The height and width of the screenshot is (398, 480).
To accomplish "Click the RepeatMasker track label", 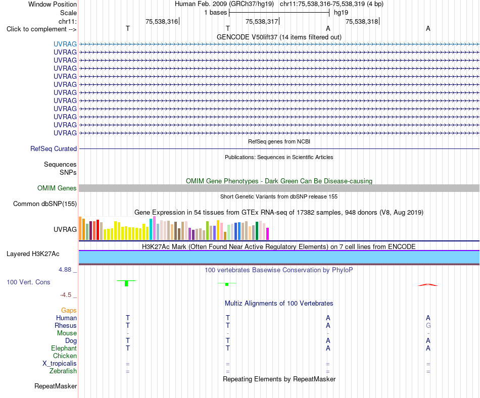I will [56, 386].
